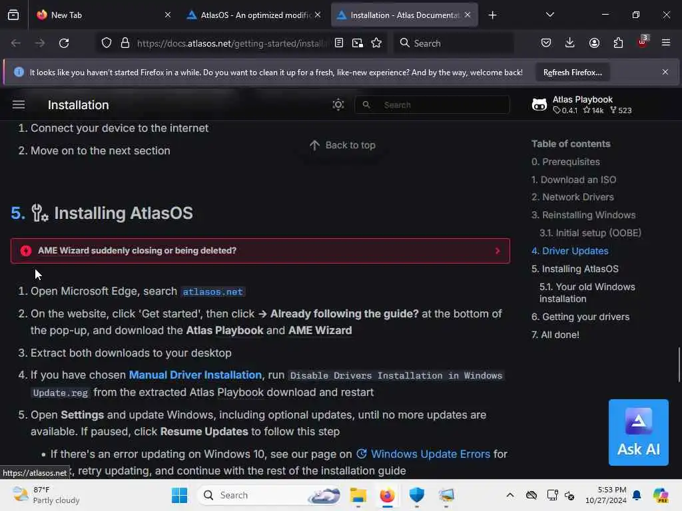The image size is (682, 511).
Task: Open Firefox downloads panel
Action: point(570,43)
